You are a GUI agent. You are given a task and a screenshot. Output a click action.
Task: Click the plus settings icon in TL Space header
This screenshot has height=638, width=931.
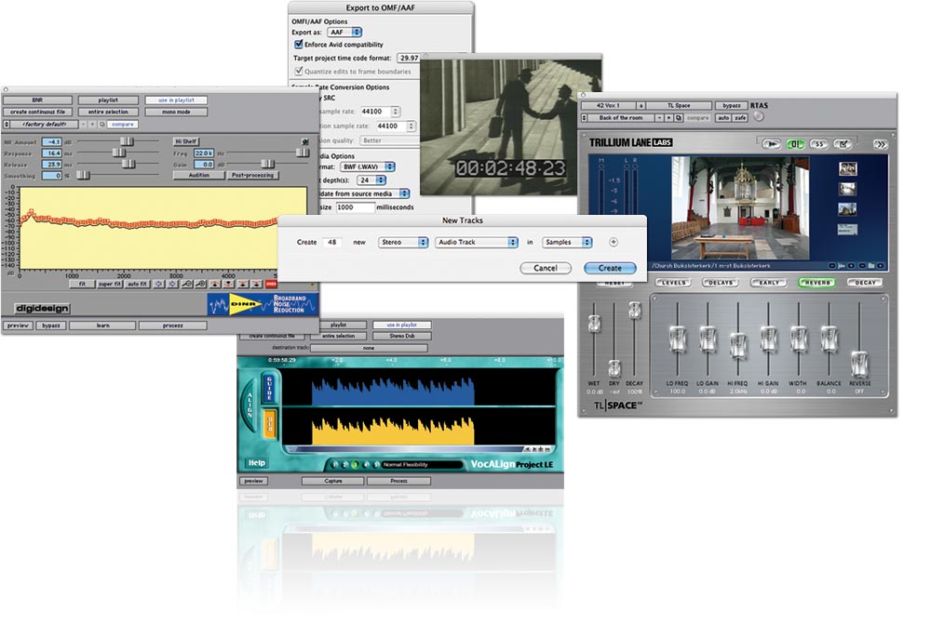(669, 118)
